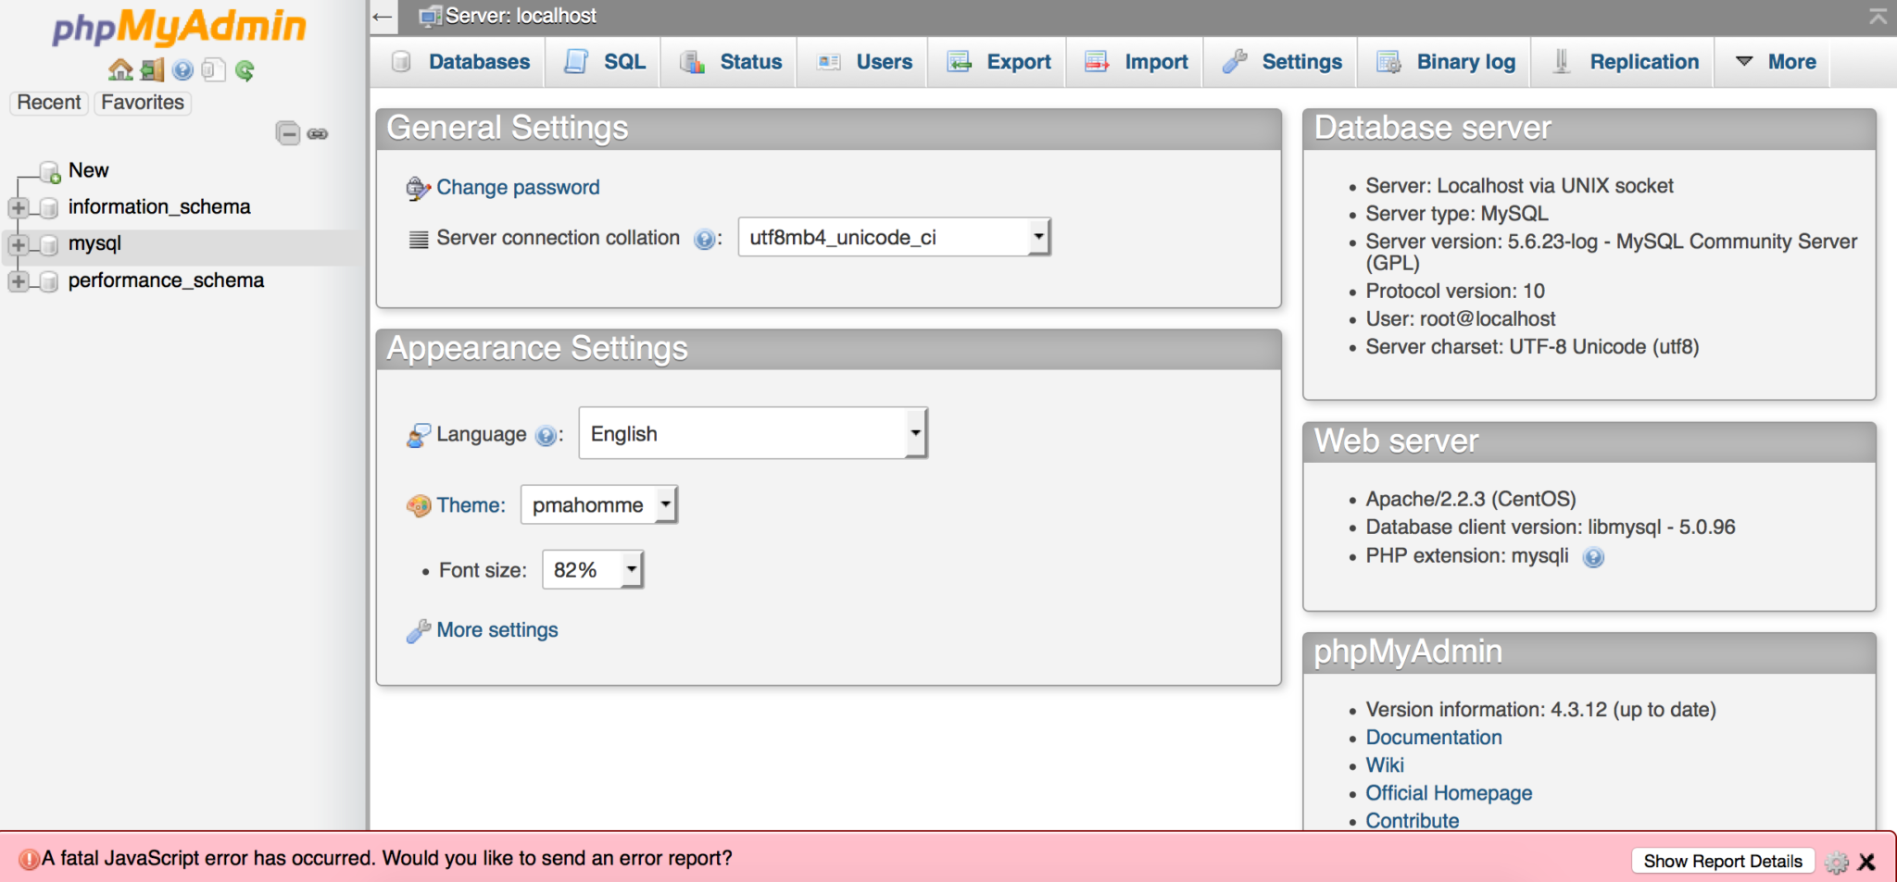Click the Server connection collation list icon
This screenshot has height=882, width=1897.
point(419,240)
